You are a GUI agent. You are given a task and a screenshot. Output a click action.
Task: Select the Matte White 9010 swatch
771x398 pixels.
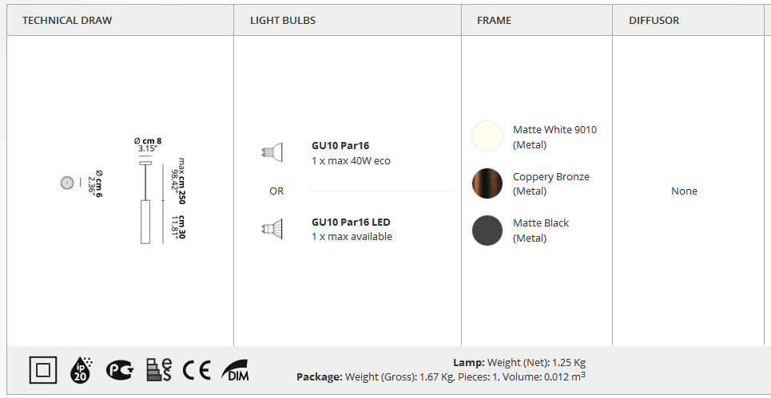(x=487, y=136)
